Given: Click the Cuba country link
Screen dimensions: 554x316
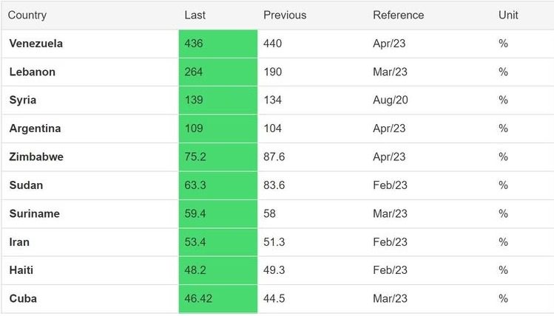Looking at the screenshot, I should [23, 299].
